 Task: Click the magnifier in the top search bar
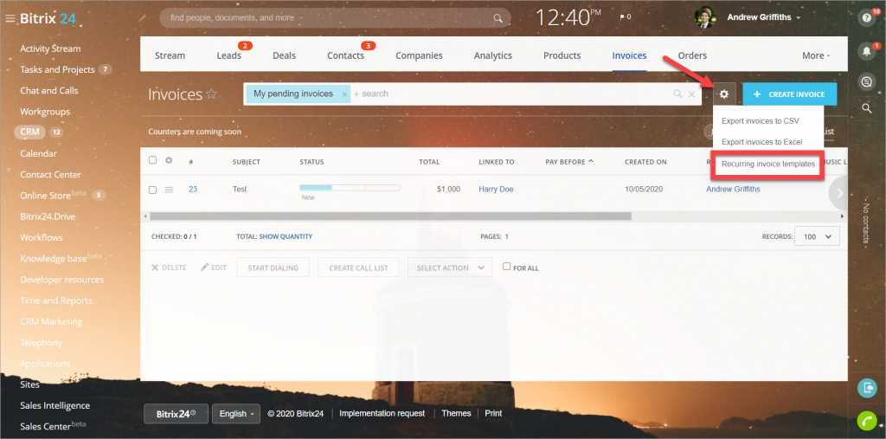click(x=498, y=18)
